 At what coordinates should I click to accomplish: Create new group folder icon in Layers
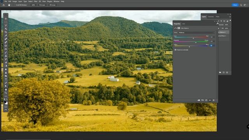tap(220, 72)
